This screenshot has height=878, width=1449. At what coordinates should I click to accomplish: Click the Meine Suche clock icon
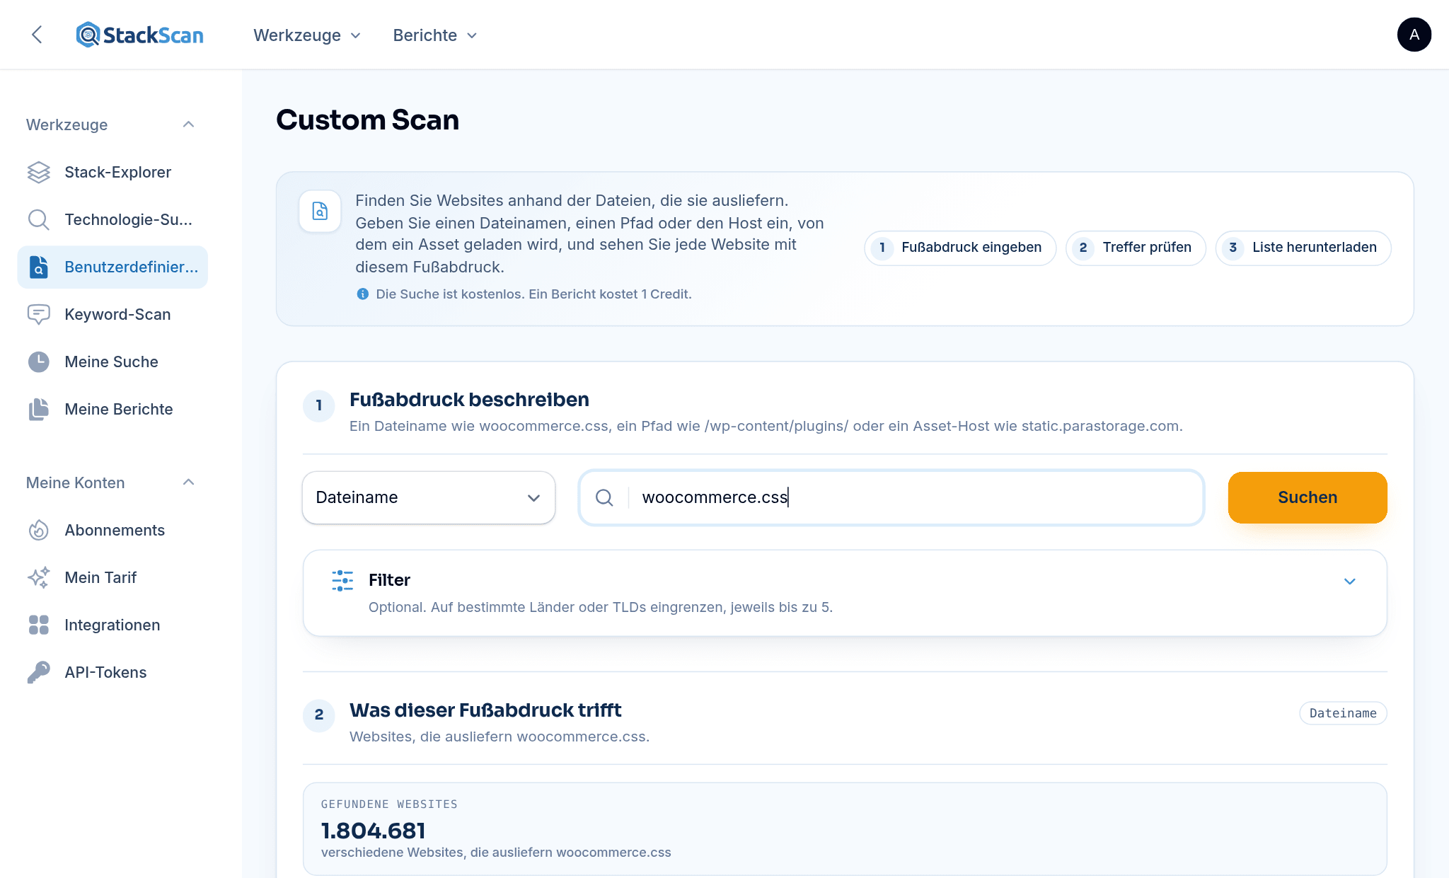click(x=39, y=362)
